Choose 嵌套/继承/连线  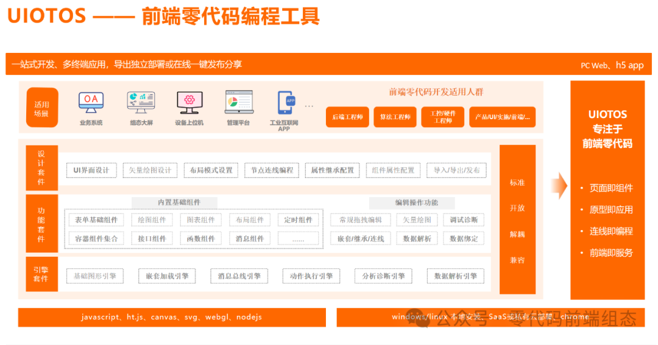(x=361, y=239)
